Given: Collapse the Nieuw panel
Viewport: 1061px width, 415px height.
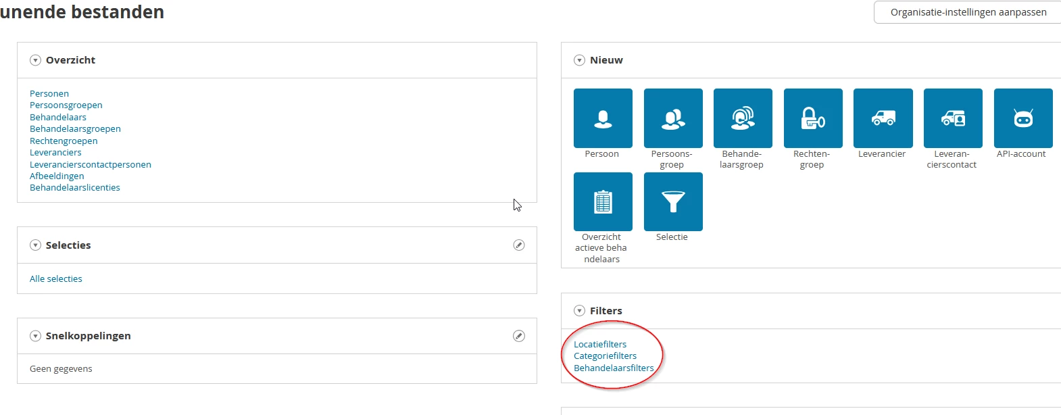Looking at the screenshot, I should coord(579,60).
